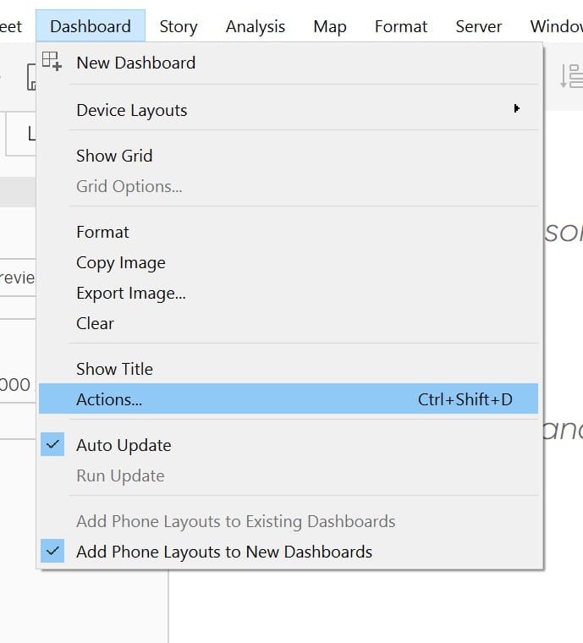Open the Server menu
The width and height of the screenshot is (583, 643).
click(478, 27)
